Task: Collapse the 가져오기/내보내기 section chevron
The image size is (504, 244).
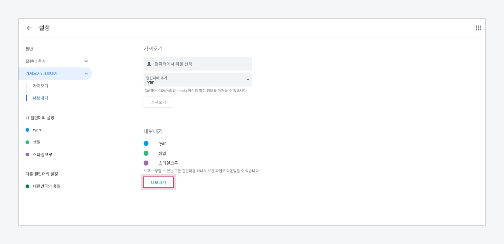Action: tap(86, 74)
